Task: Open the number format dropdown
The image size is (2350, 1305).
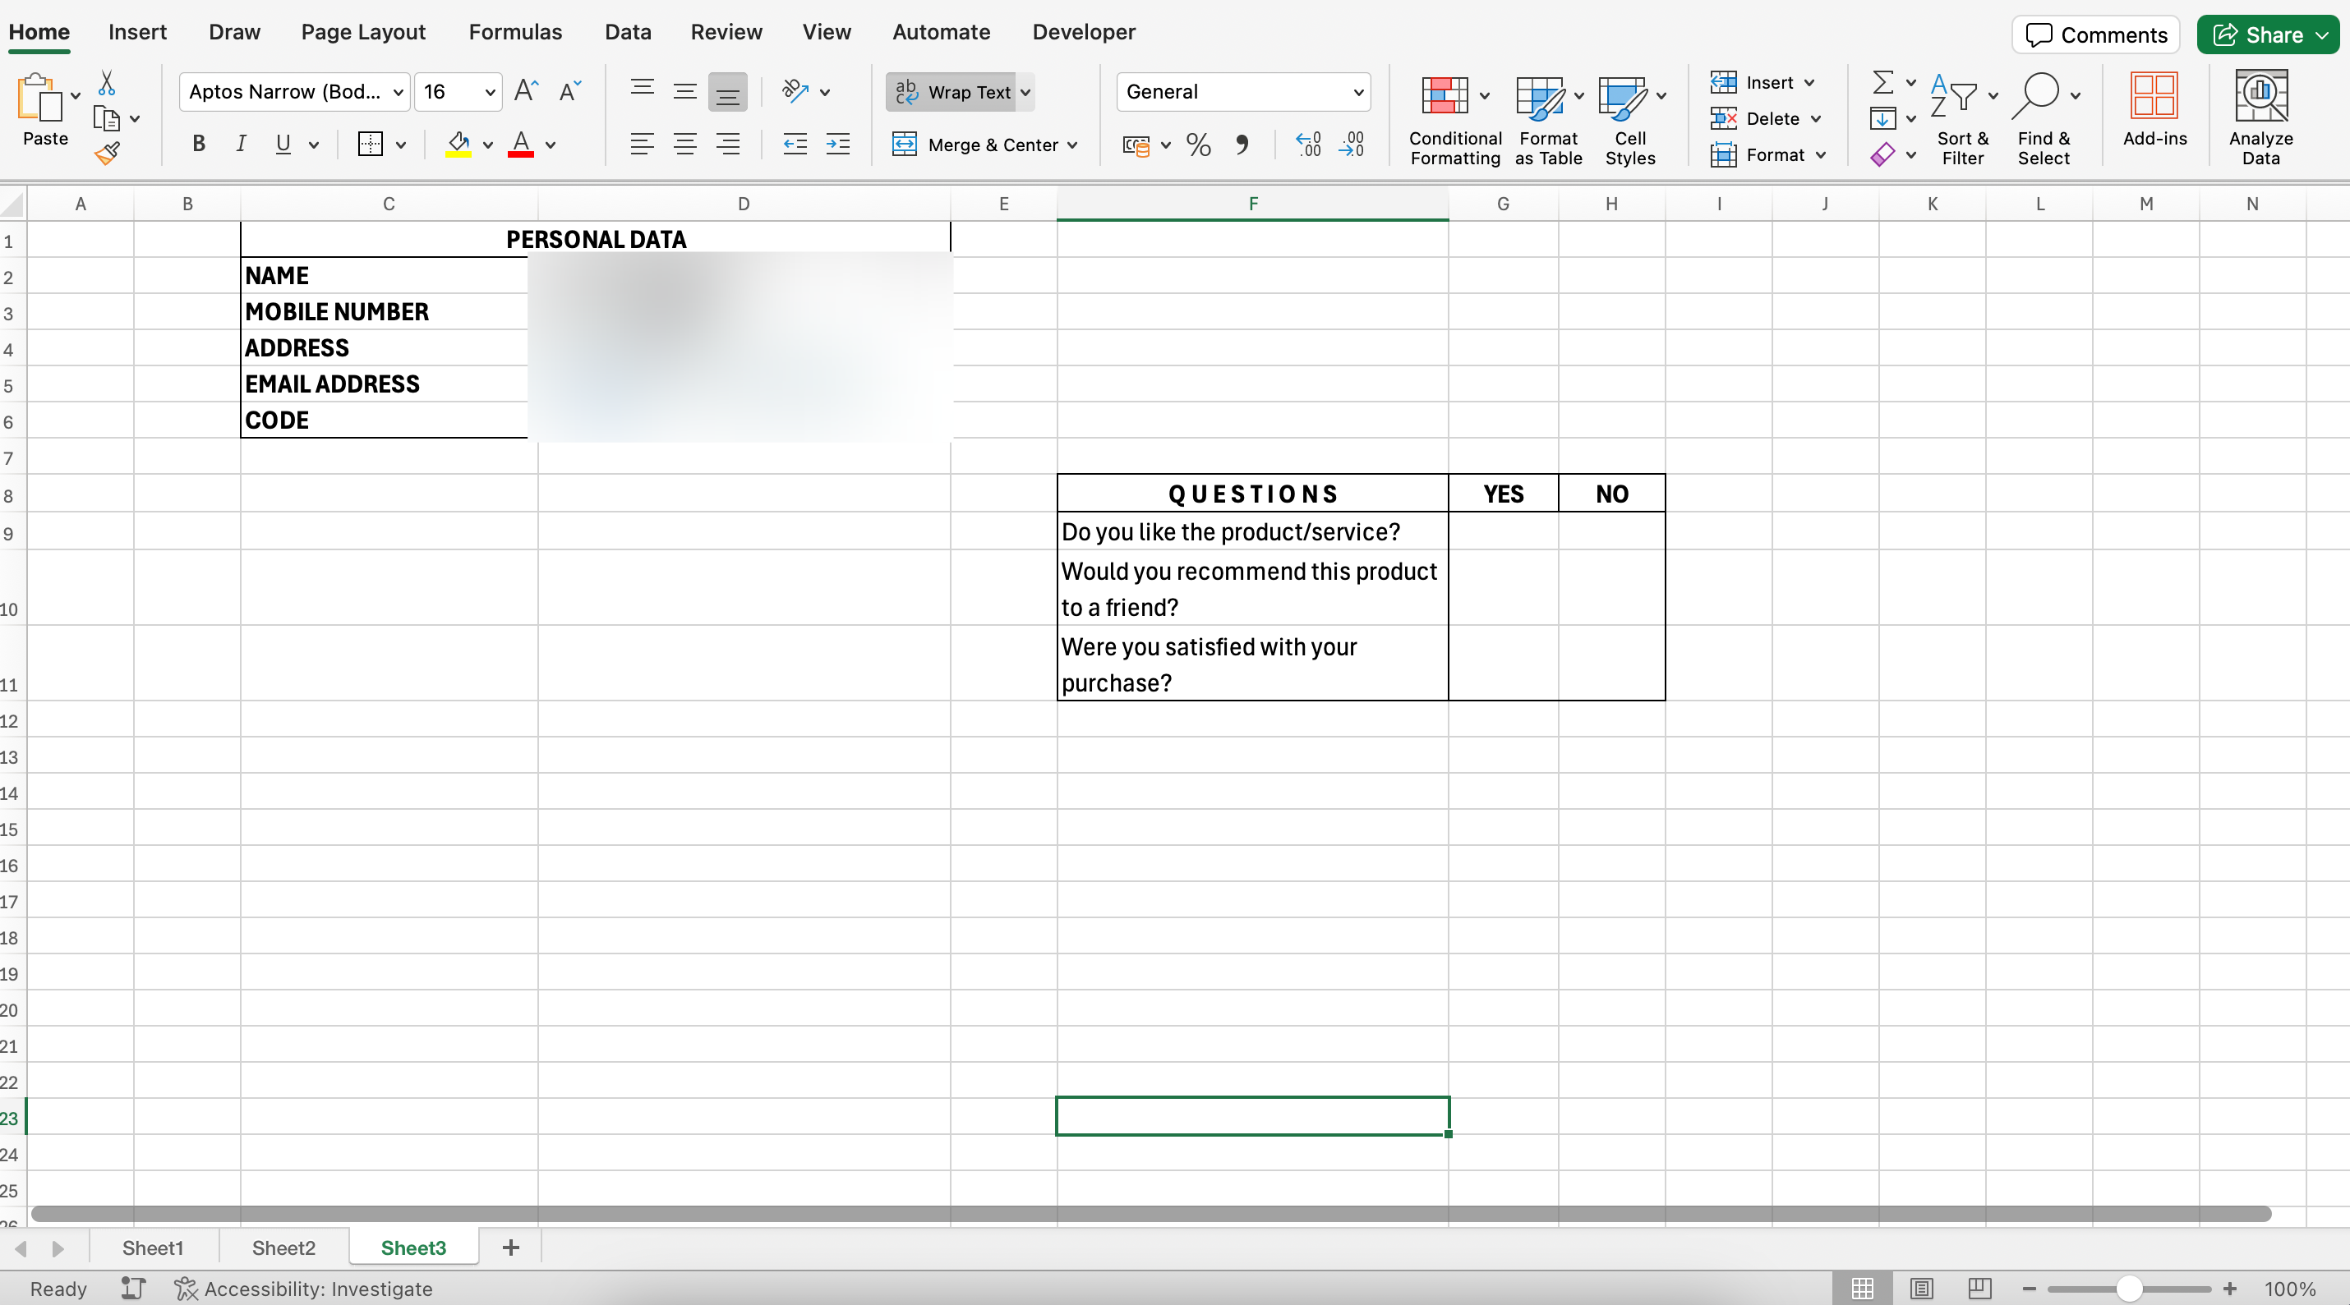Action: point(1358,91)
